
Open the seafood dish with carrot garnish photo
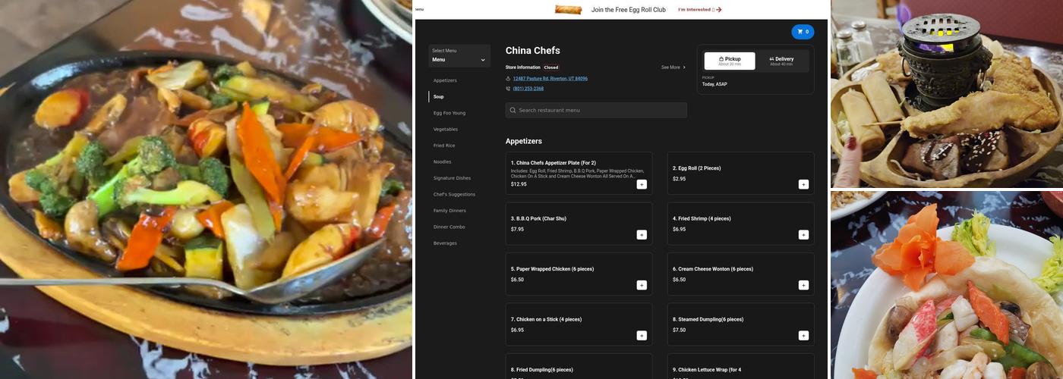coord(947,285)
